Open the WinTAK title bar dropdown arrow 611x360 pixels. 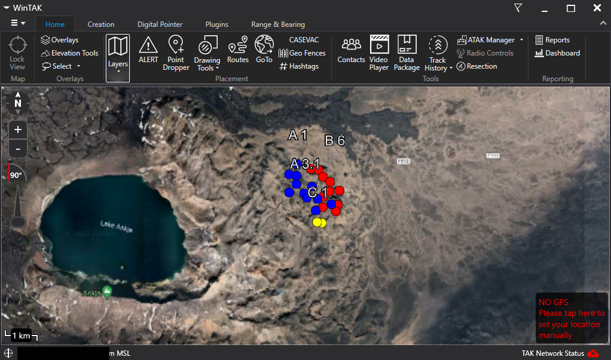tap(6, 7)
